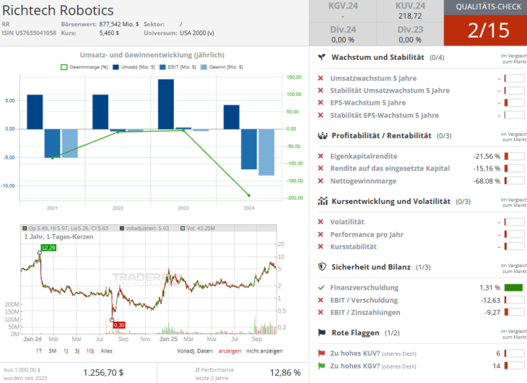Click the green checkmark next to Finanzverschuldung

(x=321, y=288)
